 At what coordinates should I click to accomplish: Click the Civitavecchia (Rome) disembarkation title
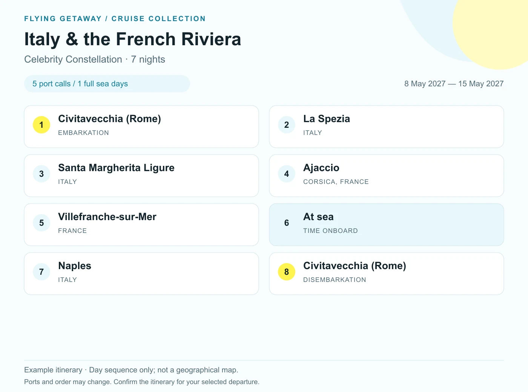point(355,266)
